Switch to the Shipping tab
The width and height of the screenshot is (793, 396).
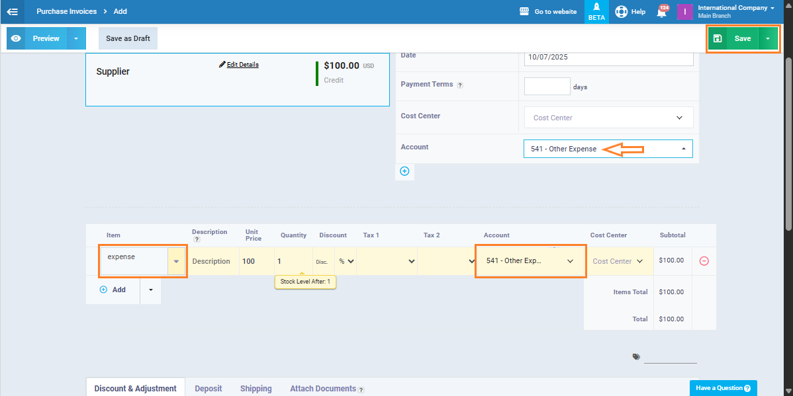point(256,389)
